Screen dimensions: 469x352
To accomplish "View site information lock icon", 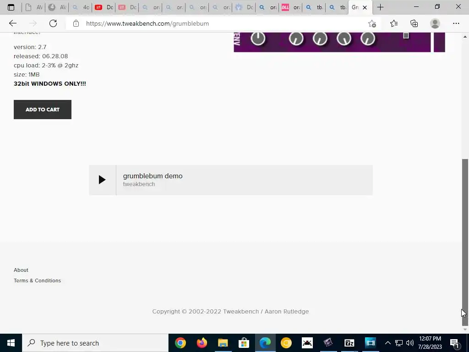I will click(x=76, y=23).
